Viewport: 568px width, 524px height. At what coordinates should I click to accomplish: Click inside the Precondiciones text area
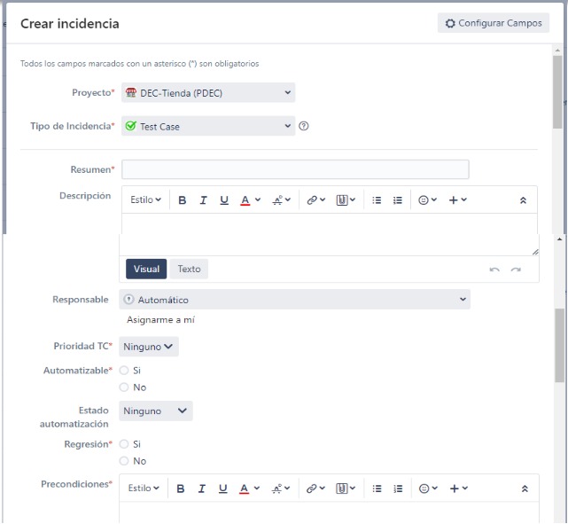coord(329,512)
